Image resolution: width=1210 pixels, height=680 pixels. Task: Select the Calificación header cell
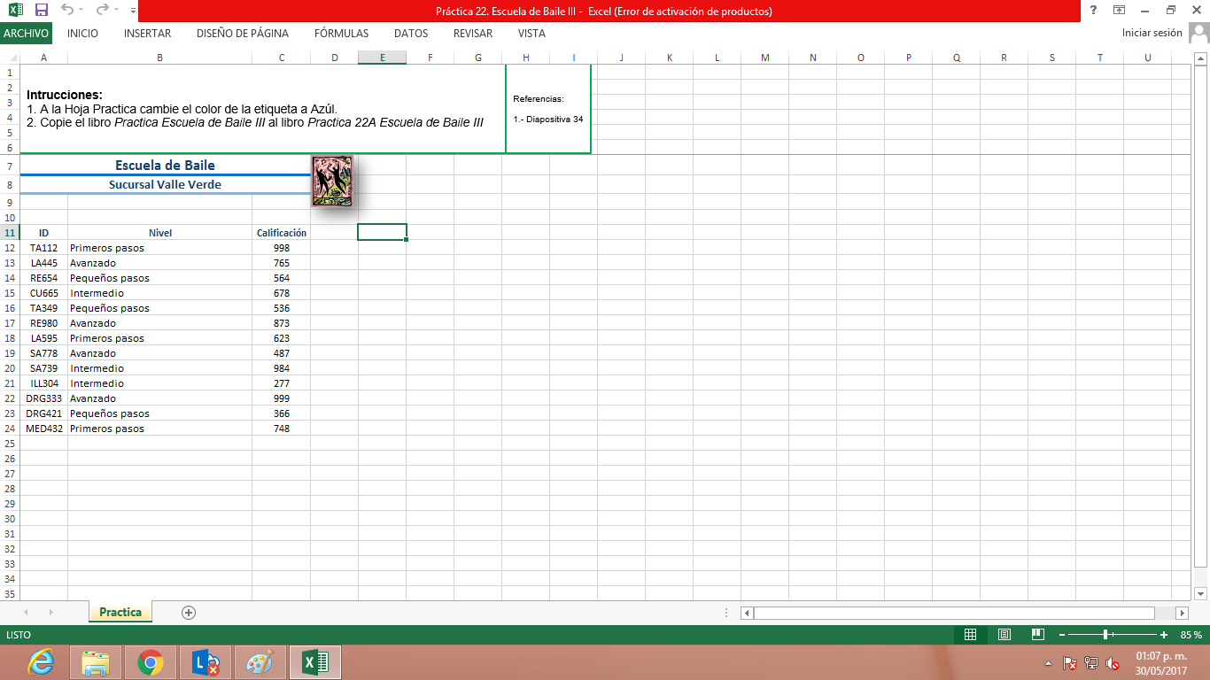(x=282, y=233)
